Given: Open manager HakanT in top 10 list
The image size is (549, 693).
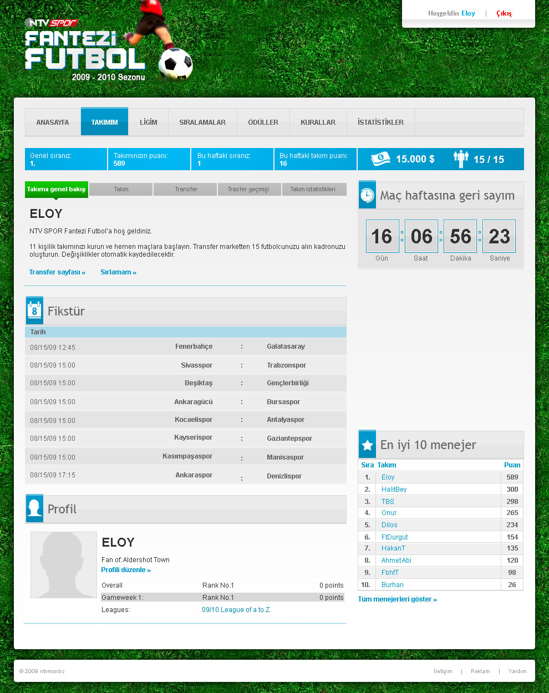Looking at the screenshot, I should tap(393, 548).
